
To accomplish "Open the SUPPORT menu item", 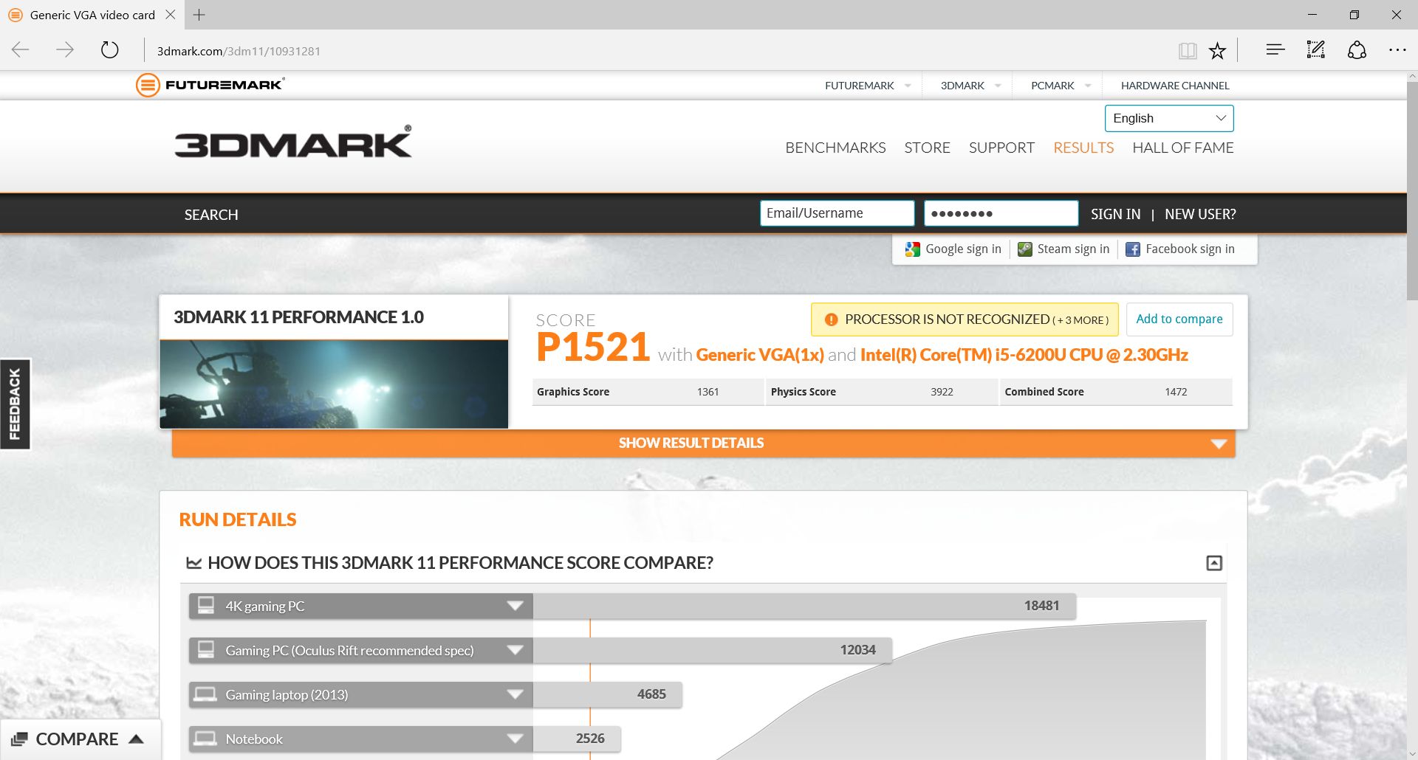I will [x=1001, y=148].
